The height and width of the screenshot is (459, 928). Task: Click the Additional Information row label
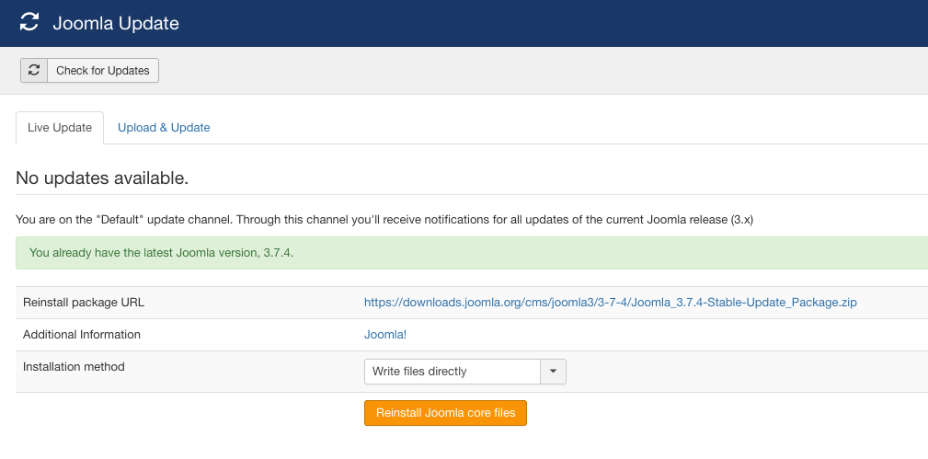point(81,335)
